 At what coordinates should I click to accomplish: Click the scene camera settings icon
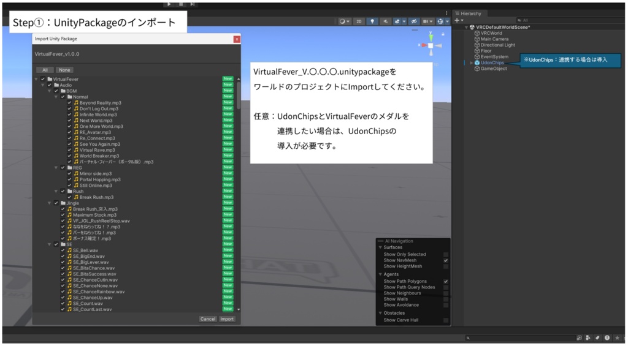[x=426, y=21]
